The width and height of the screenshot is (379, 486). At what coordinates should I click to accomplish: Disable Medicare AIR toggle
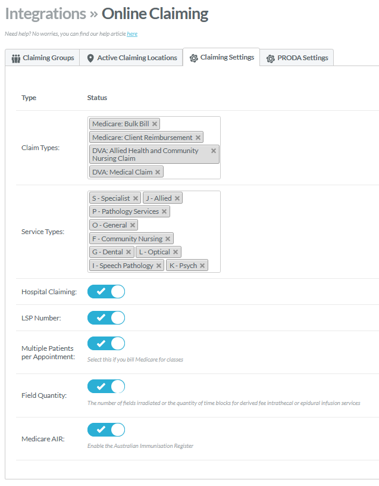(106, 429)
